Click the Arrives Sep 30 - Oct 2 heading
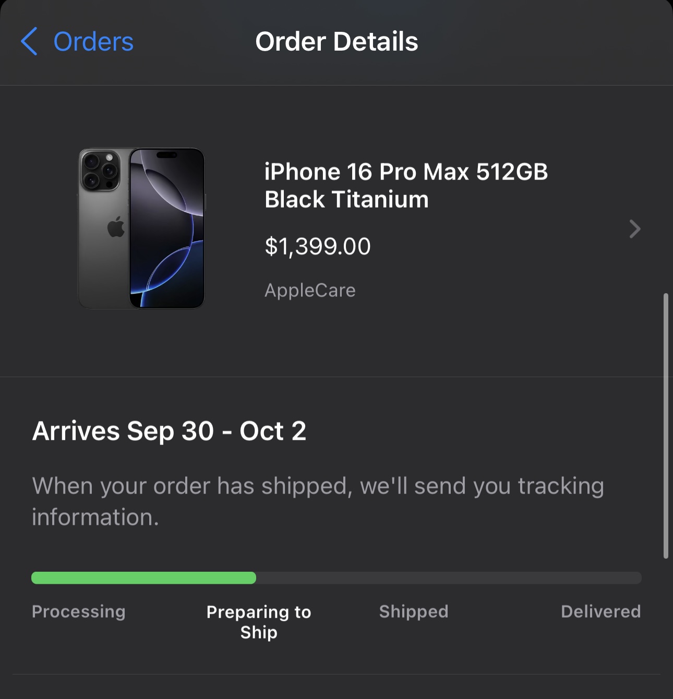The height and width of the screenshot is (699, 673). coord(169,431)
